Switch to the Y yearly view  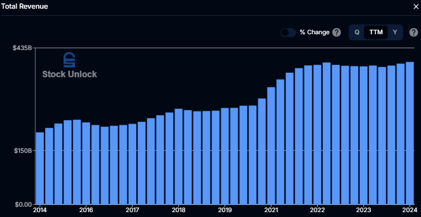(x=395, y=32)
